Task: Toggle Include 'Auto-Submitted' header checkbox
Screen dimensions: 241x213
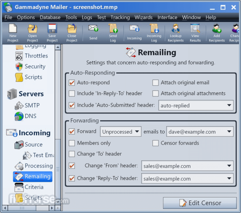Action: point(72,105)
